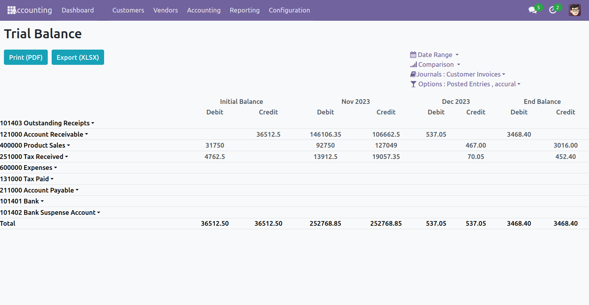
Task: Click the calendar icon beside Date Range
Action: [x=413, y=55]
